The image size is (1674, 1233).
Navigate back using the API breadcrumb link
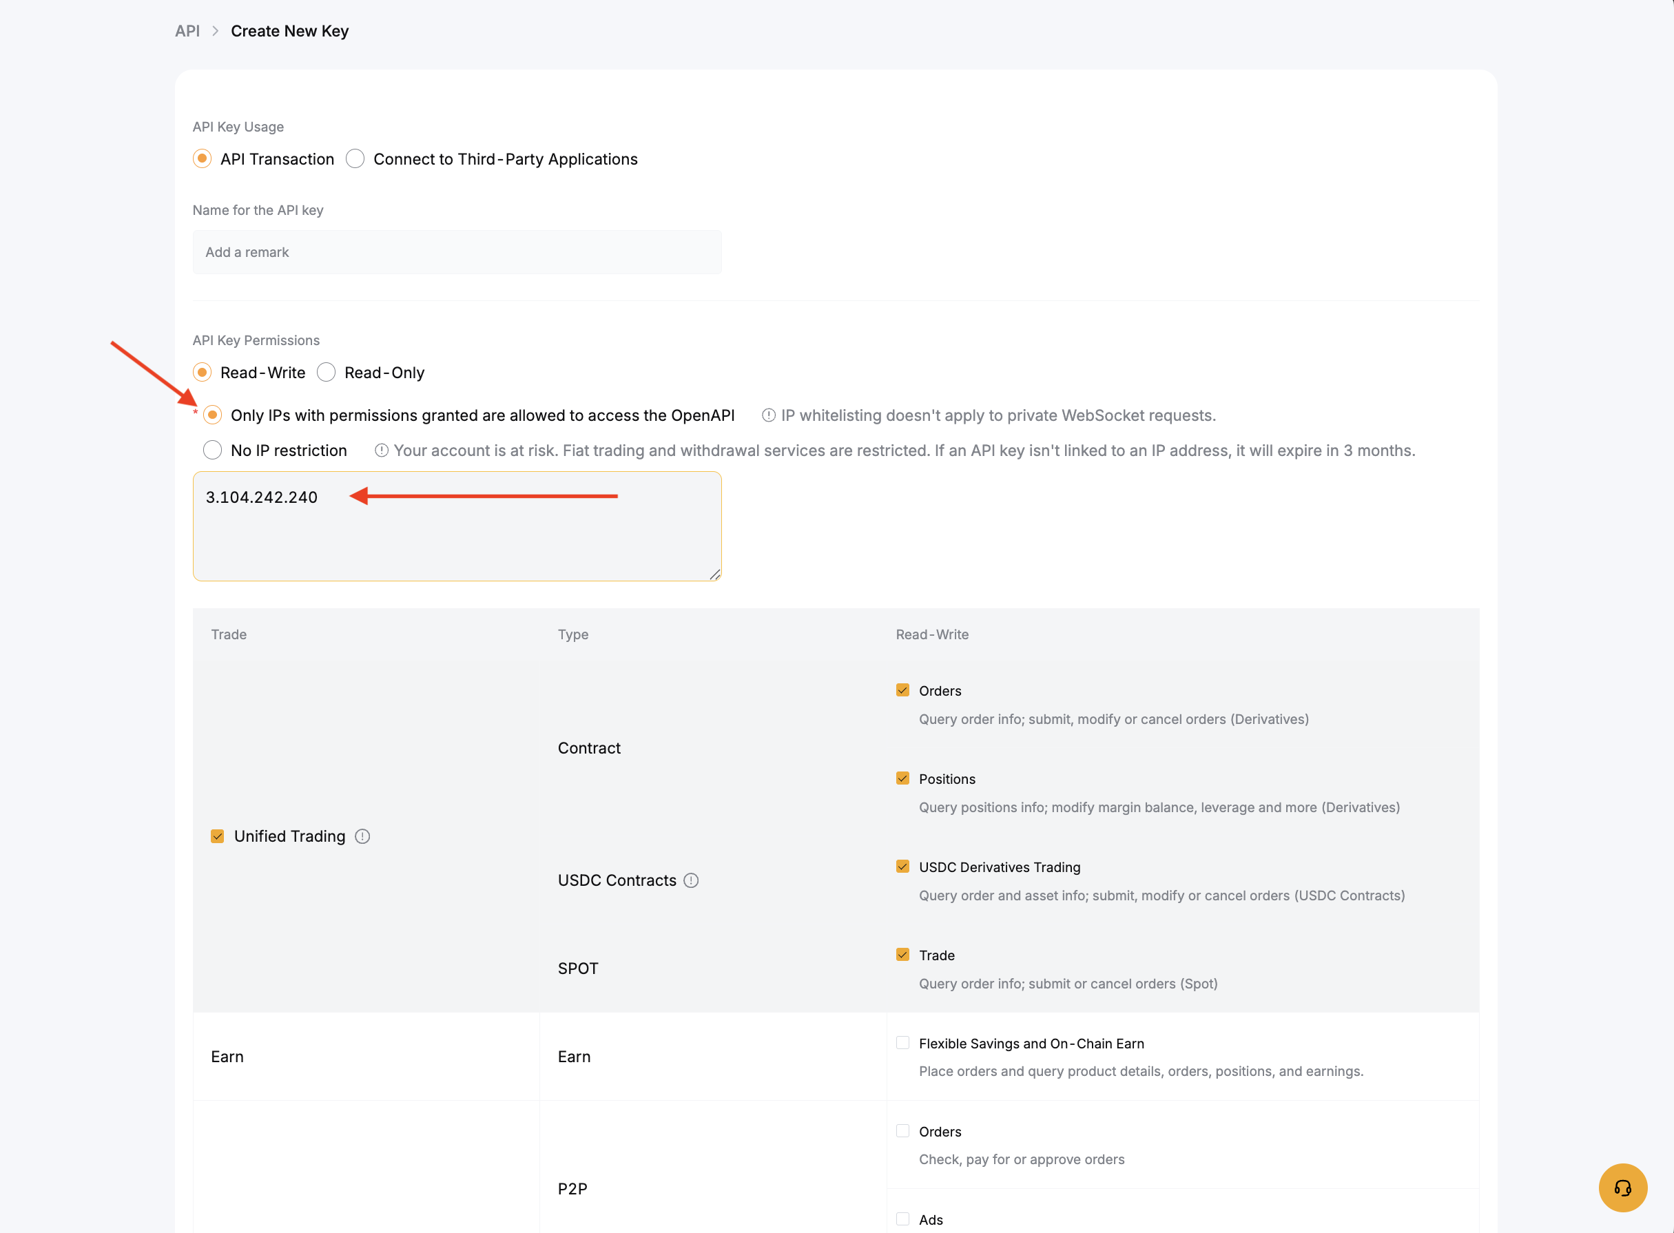click(x=187, y=30)
